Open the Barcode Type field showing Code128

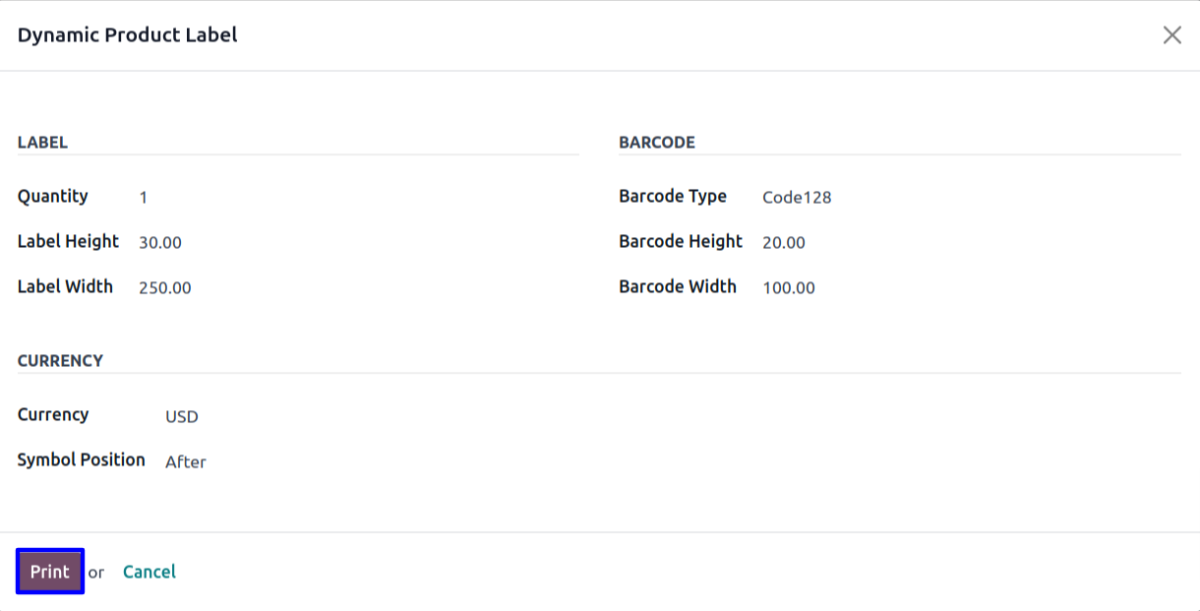click(x=797, y=198)
